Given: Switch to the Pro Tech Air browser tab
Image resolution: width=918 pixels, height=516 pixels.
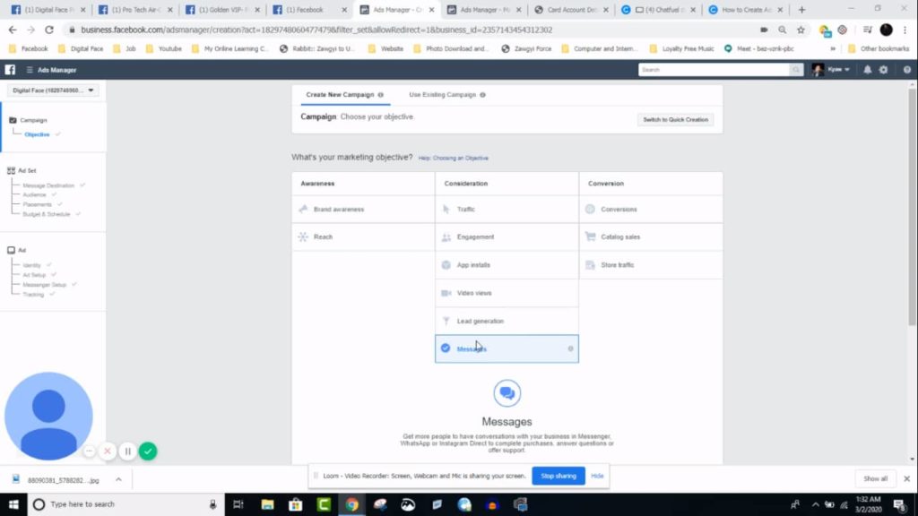Looking at the screenshot, I should 134,10.
